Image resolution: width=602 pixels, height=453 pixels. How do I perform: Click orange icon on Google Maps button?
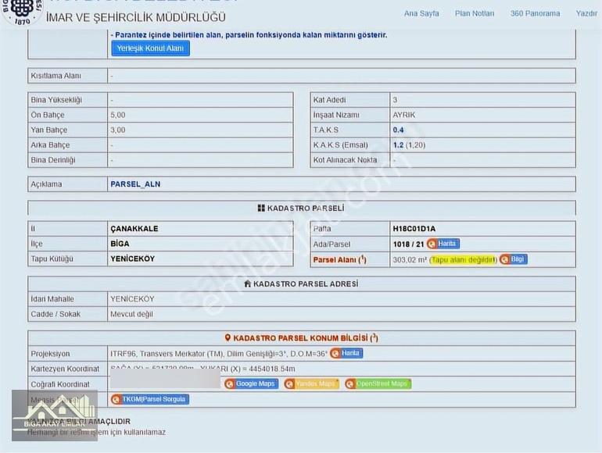(230, 384)
